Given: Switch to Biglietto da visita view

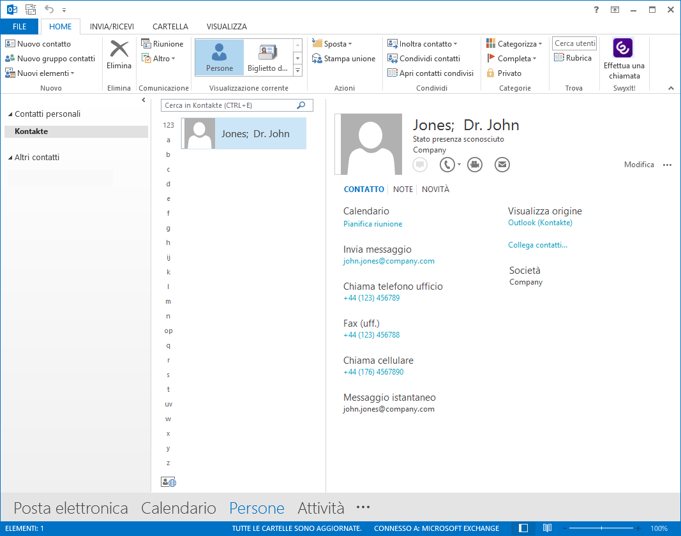Looking at the screenshot, I should pos(267,57).
